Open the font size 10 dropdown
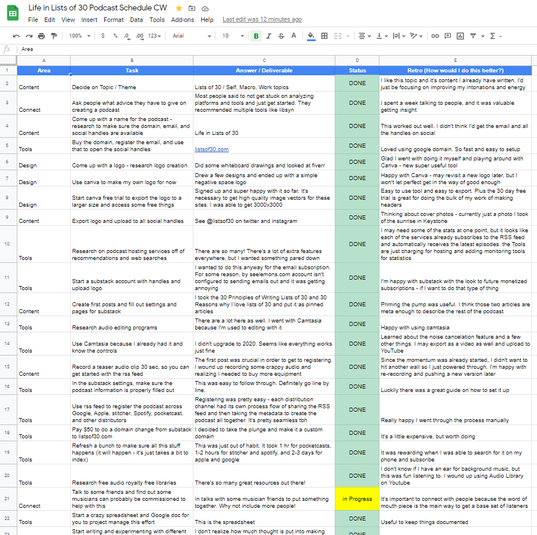Screen dimensions: 537x535 tap(233, 36)
